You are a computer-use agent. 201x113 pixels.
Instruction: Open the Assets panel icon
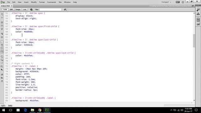pos(198,24)
